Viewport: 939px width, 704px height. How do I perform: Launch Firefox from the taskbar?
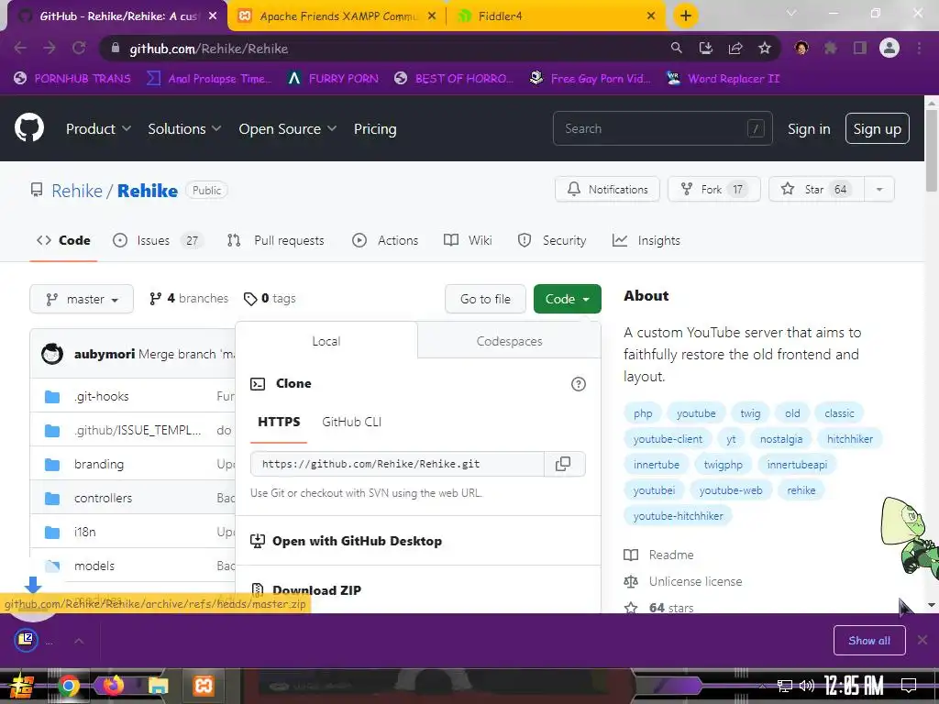point(113,686)
